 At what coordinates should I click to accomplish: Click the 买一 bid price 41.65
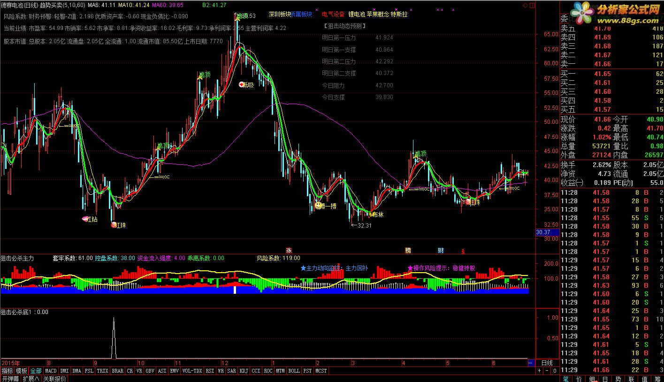point(603,74)
